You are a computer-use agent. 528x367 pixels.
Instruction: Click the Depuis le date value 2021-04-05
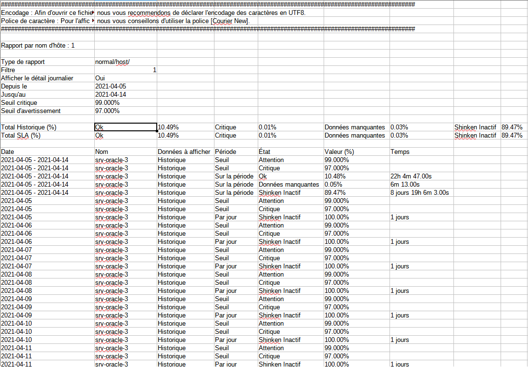click(111, 87)
